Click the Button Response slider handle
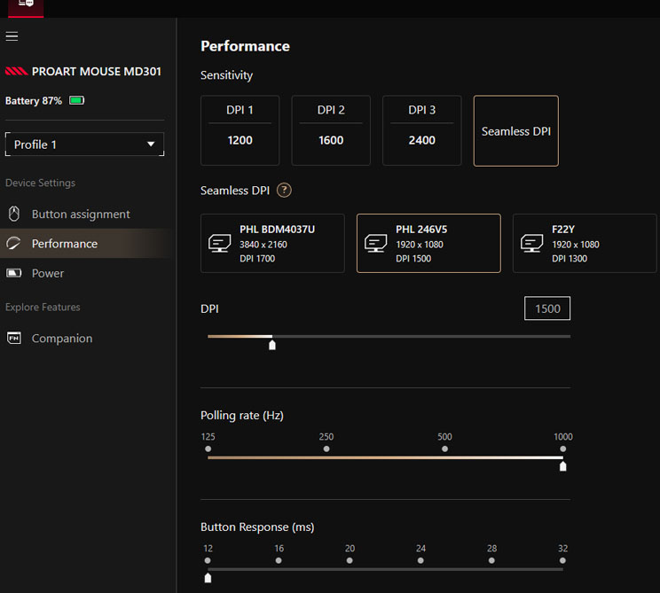The width and height of the screenshot is (660, 593). (208, 578)
